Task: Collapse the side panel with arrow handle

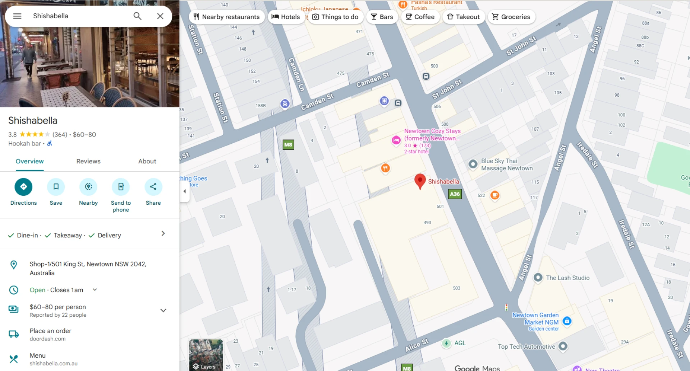Action: (x=185, y=191)
